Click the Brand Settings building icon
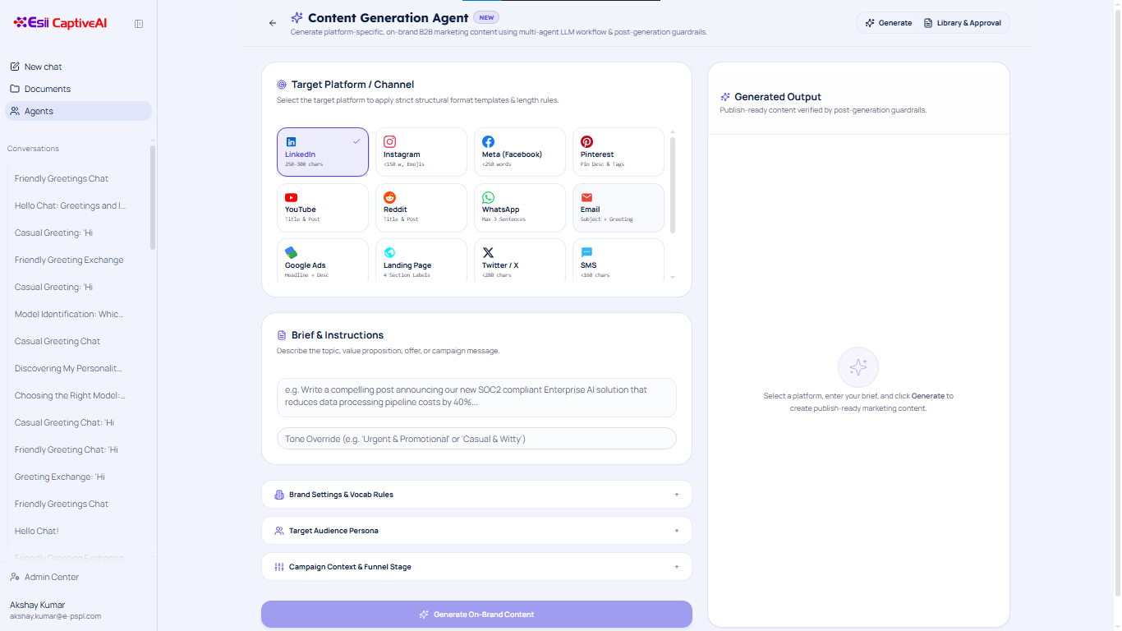 click(x=279, y=495)
